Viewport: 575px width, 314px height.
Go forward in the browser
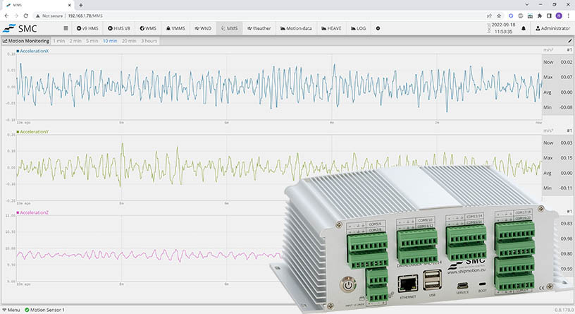click(x=16, y=16)
